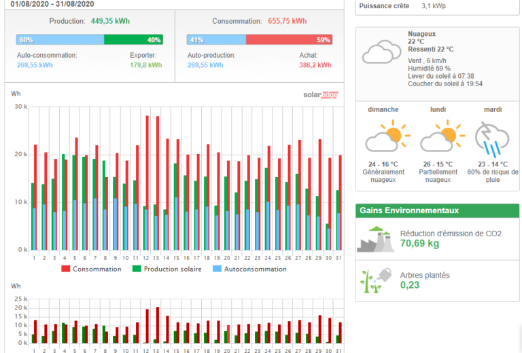
Task: Click day 13 red consumption bar in main chart
Action: pyautogui.click(x=158, y=183)
